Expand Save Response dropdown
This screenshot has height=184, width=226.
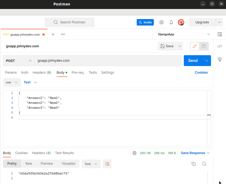208,153
